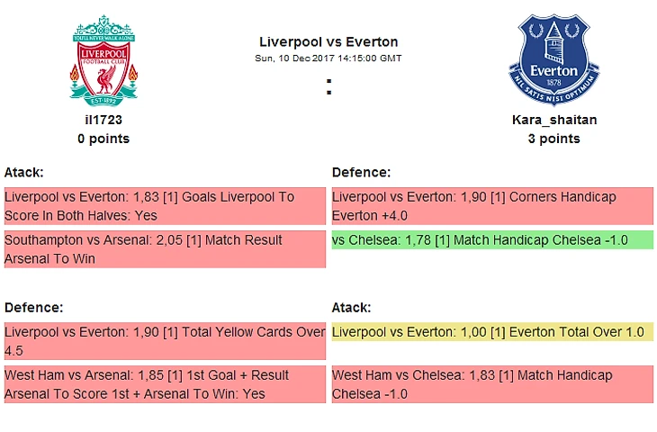
Task: Select the Total Yellow Cards Over 4.5 bet
Action: click(164, 341)
